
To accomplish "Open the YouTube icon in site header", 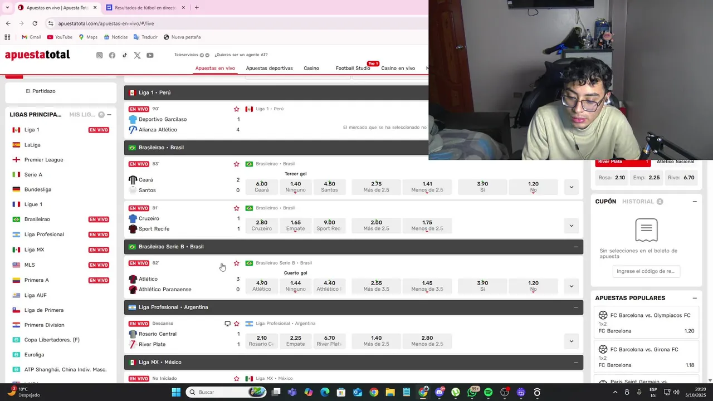I will [150, 55].
